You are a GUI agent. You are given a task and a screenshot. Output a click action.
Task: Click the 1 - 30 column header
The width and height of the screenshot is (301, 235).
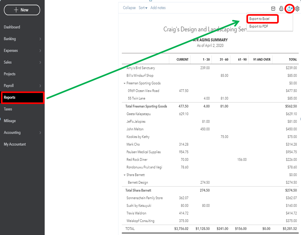tap(206, 60)
